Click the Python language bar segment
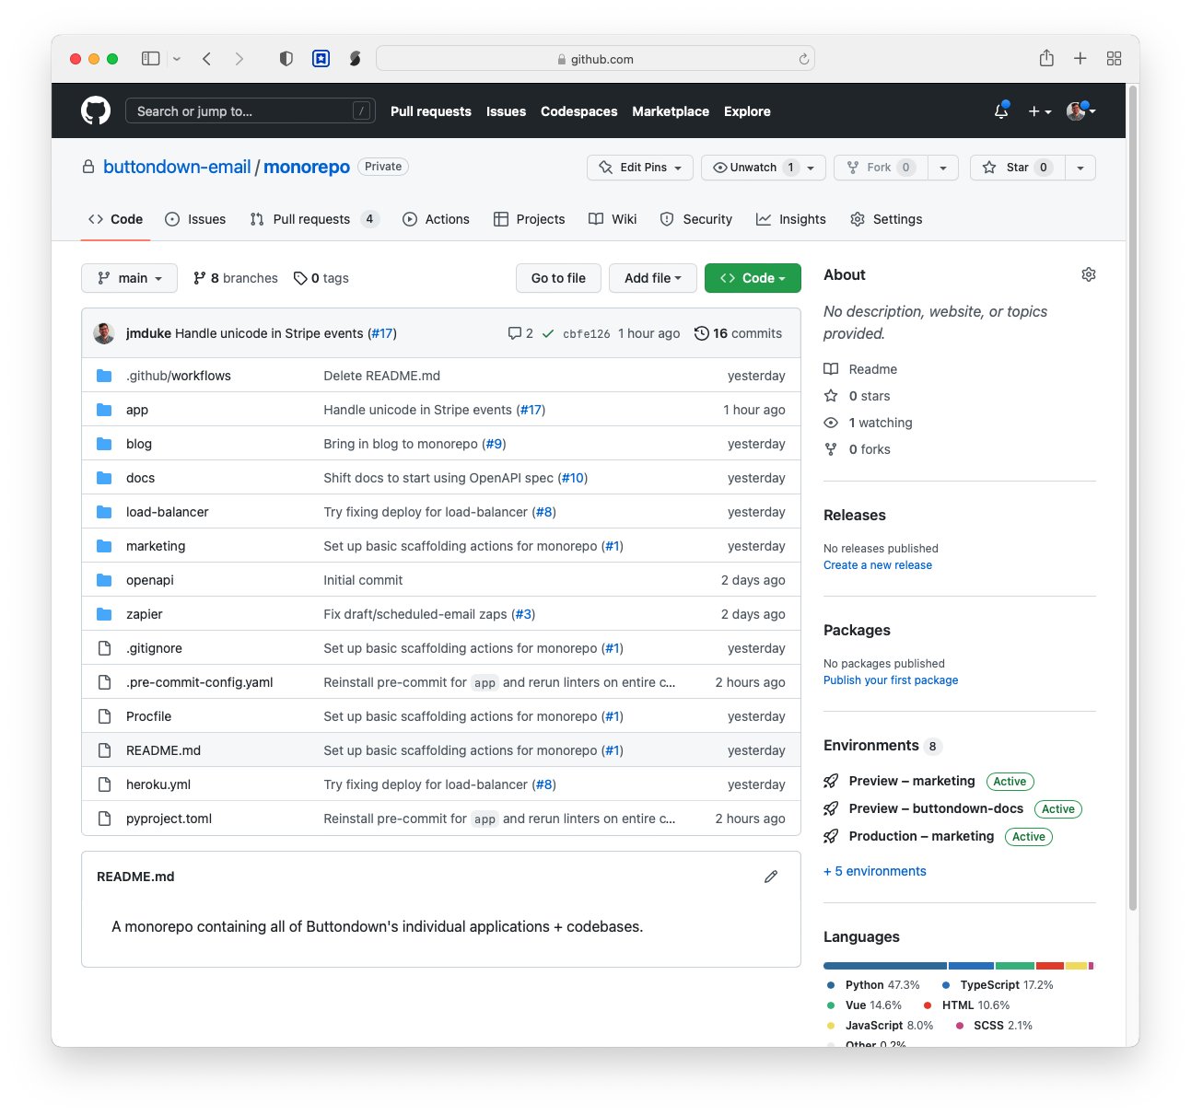Screen dimensions: 1191x1115 click(885, 966)
